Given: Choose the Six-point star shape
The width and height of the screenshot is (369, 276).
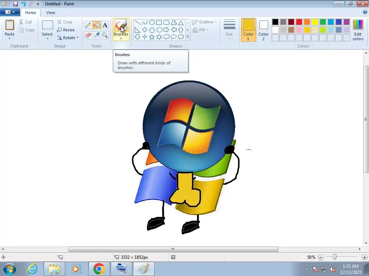Looking at the screenshot, I should (159, 37).
